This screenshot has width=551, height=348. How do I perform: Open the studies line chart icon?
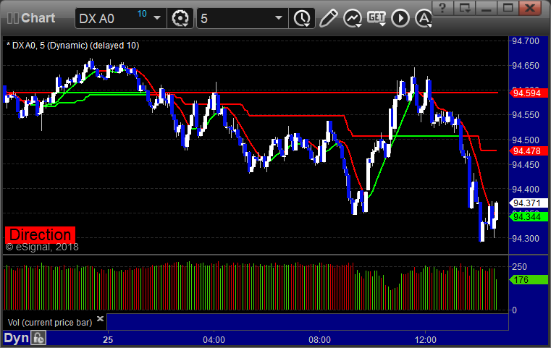[353, 18]
